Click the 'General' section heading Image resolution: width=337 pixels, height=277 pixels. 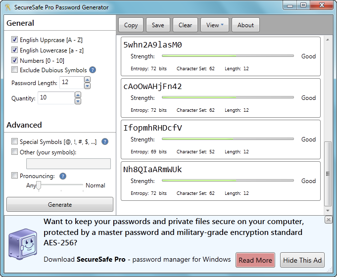20,23
